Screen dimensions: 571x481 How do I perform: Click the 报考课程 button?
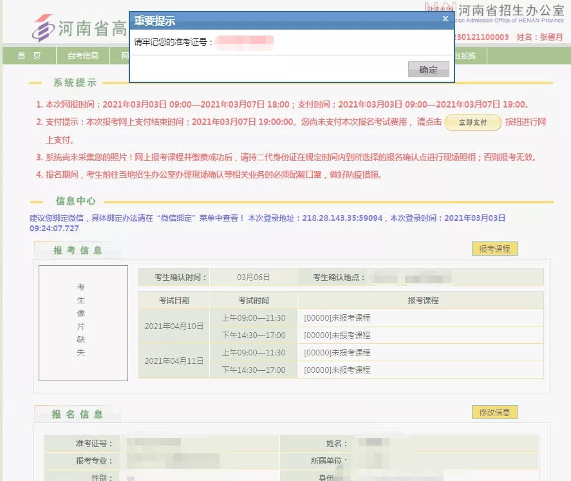[494, 249]
